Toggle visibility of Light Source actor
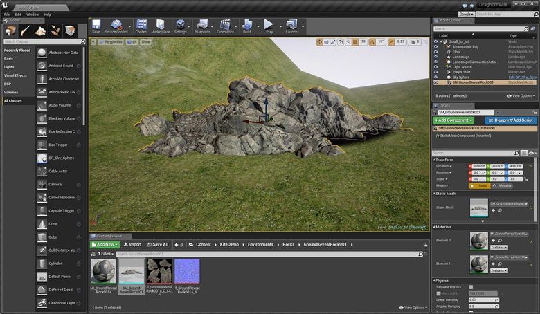This screenshot has width=540, height=314. [435, 66]
